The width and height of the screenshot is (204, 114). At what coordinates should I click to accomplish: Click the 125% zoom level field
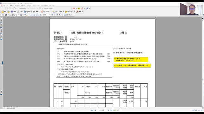point(45,15)
